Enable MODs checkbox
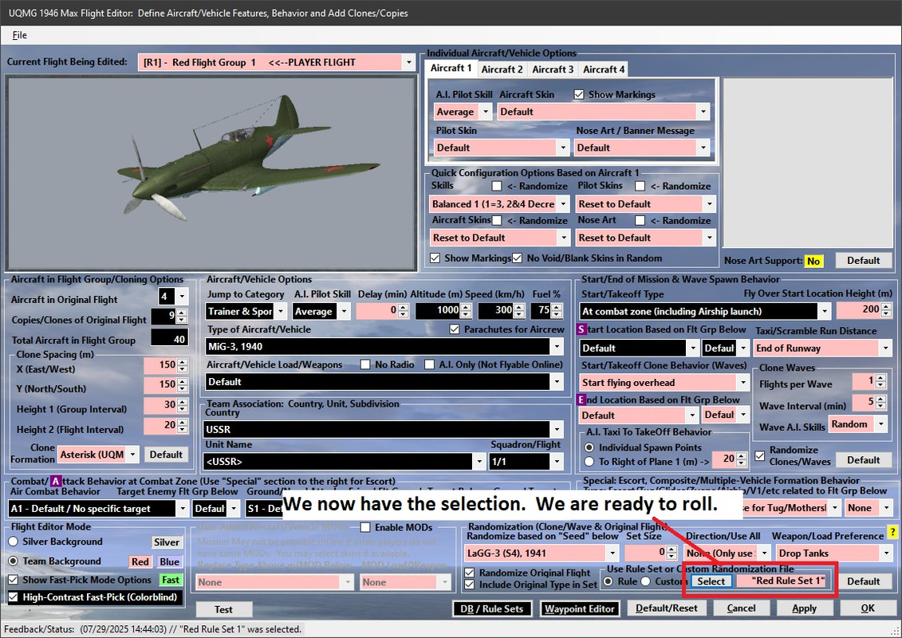 coord(364,527)
